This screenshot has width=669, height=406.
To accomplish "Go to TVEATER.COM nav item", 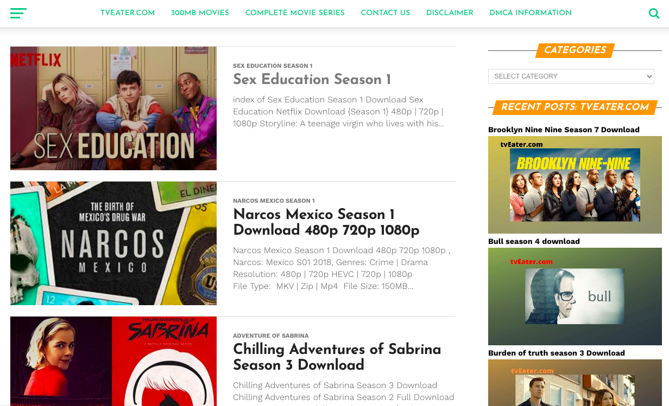I will tap(128, 13).
